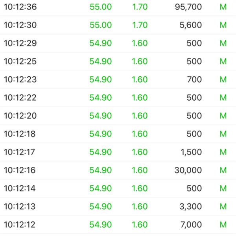Click the 54.90 price at 10:12:12

(x=101, y=225)
